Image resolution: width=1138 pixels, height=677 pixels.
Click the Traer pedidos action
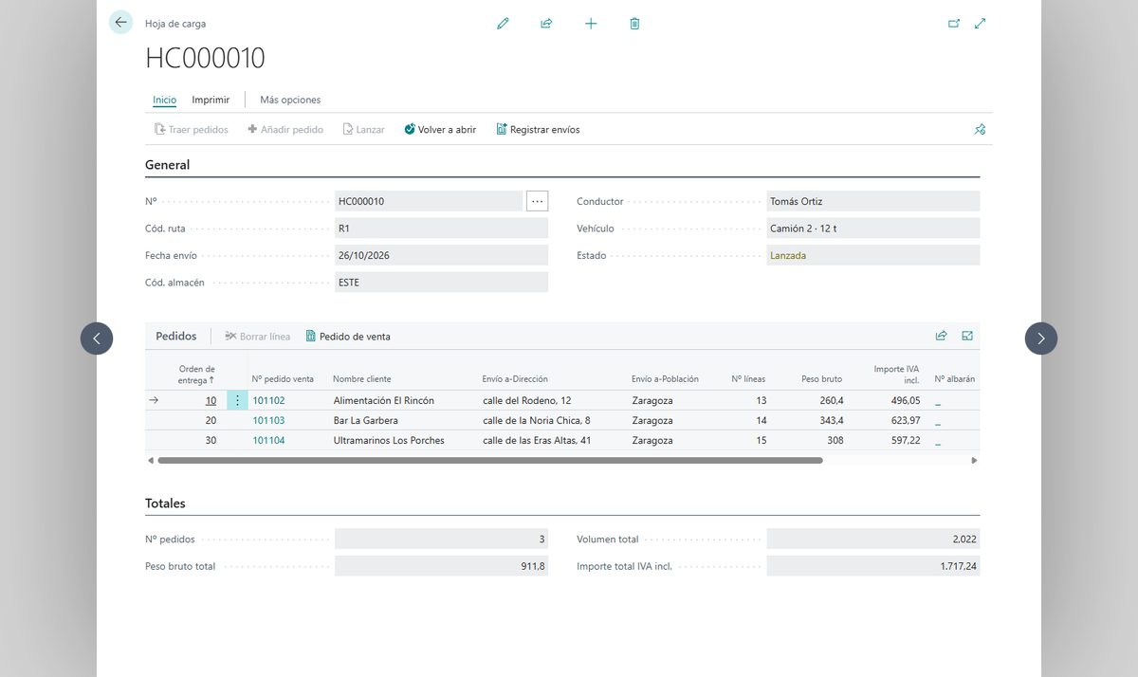(192, 129)
